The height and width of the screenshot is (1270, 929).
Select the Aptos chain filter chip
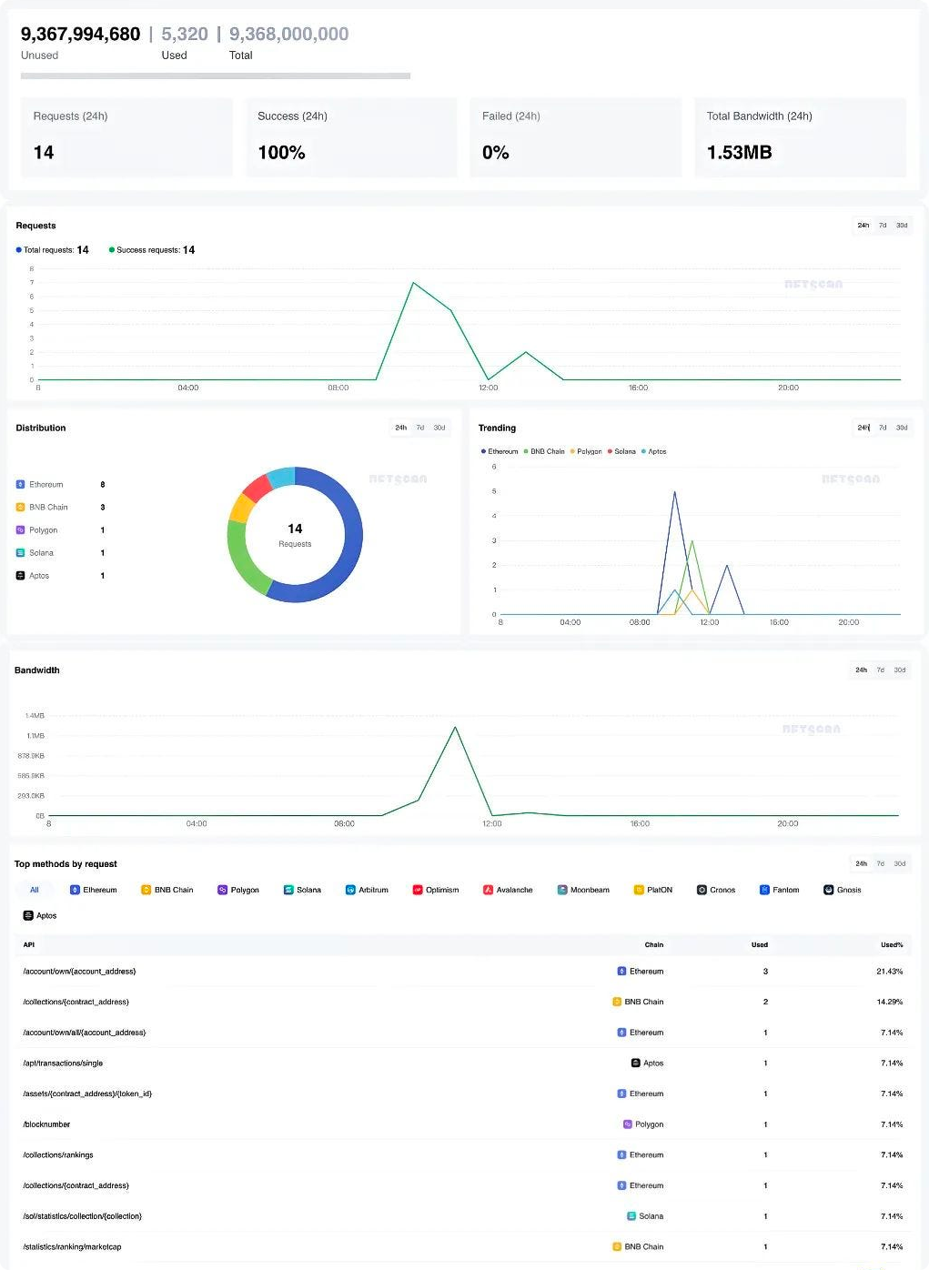click(x=39, y=915)
